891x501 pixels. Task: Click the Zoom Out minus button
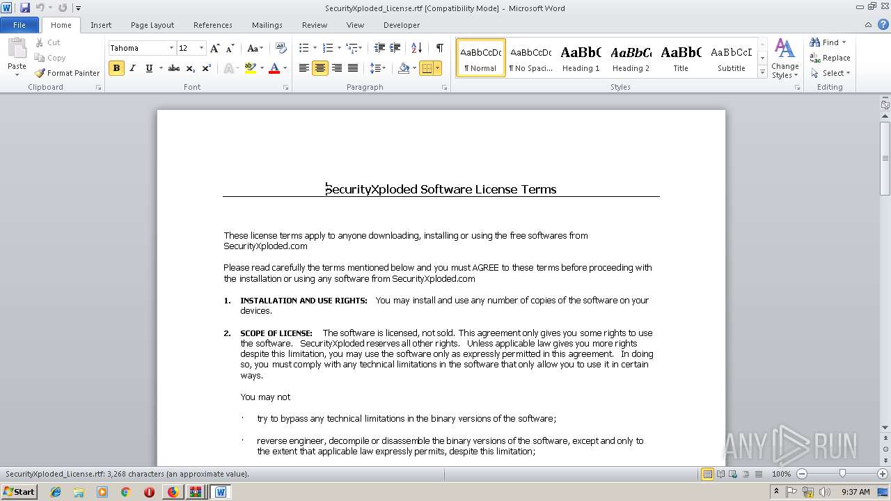[x=801, y=474]
